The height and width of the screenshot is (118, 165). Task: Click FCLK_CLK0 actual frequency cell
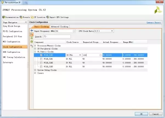[x=112, y=55]
